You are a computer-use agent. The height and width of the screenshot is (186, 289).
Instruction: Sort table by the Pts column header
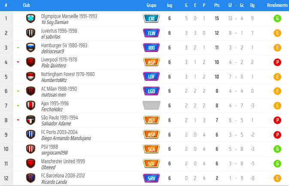tap(217, 5)
